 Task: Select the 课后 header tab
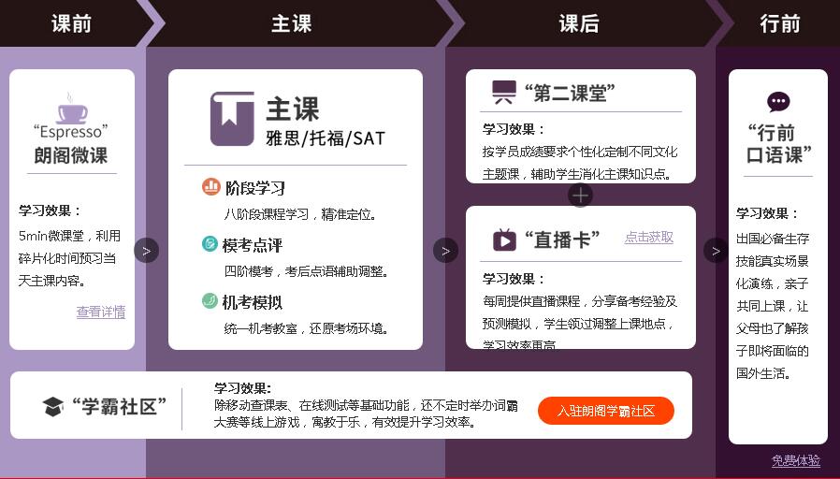579,23
